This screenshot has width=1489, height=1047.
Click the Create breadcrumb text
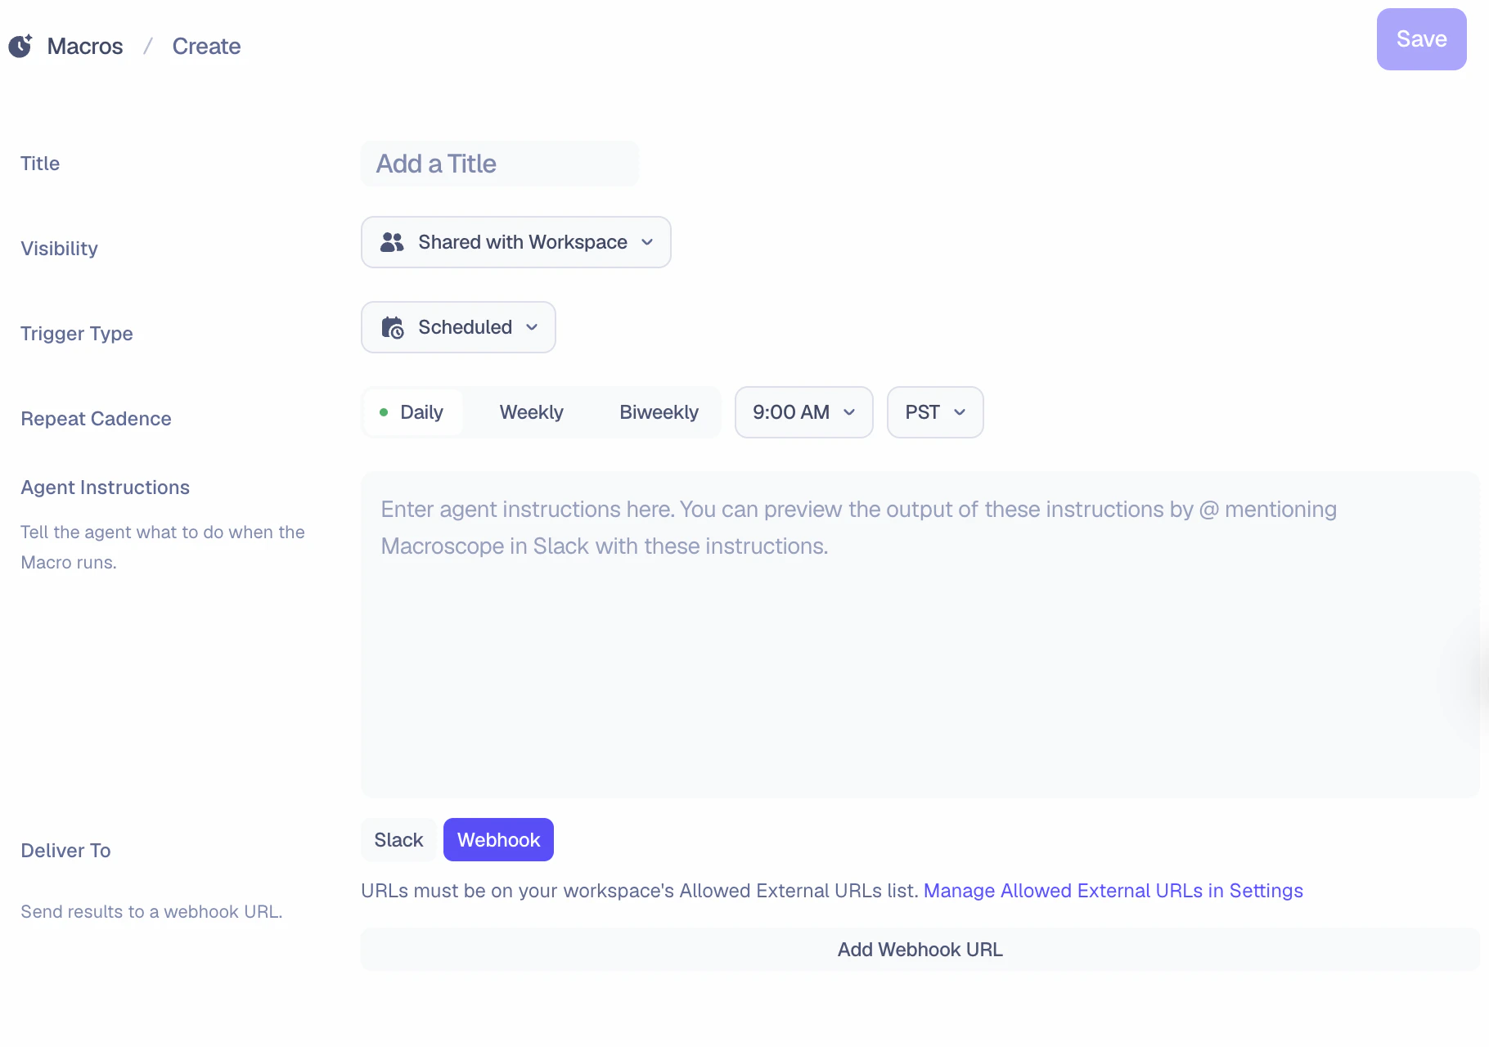point(206,46)
